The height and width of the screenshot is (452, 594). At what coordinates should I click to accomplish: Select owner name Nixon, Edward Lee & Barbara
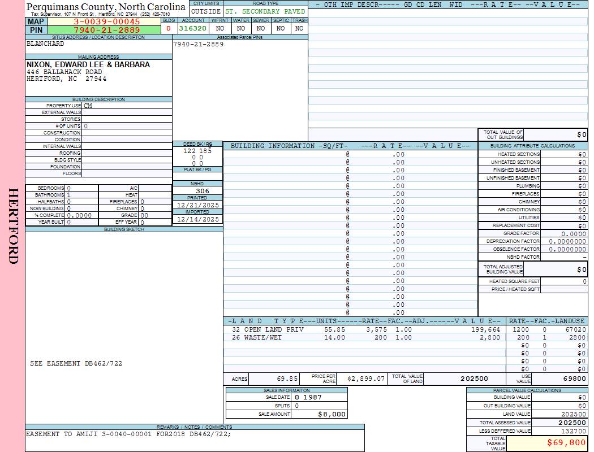click(x=88, y=64)
